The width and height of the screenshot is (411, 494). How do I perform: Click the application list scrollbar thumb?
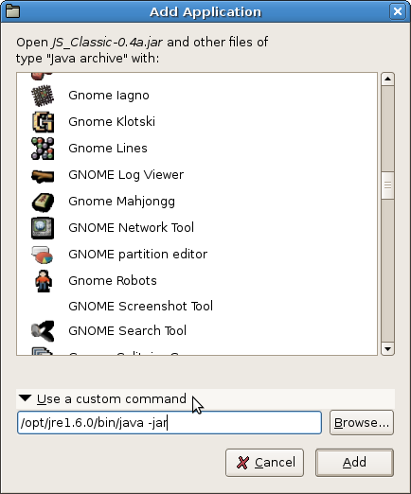(x=387, y=185)
